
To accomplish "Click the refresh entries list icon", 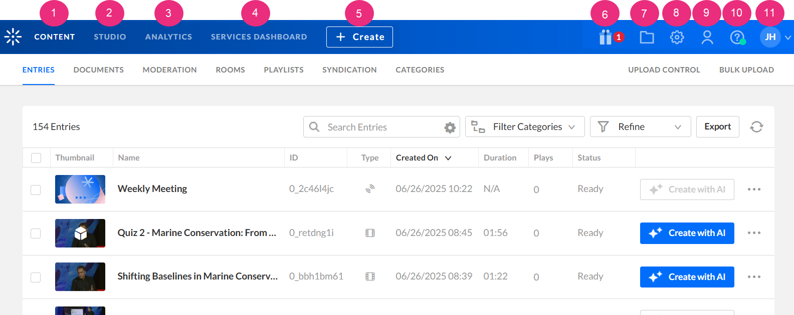I will (x=756, y=127).
